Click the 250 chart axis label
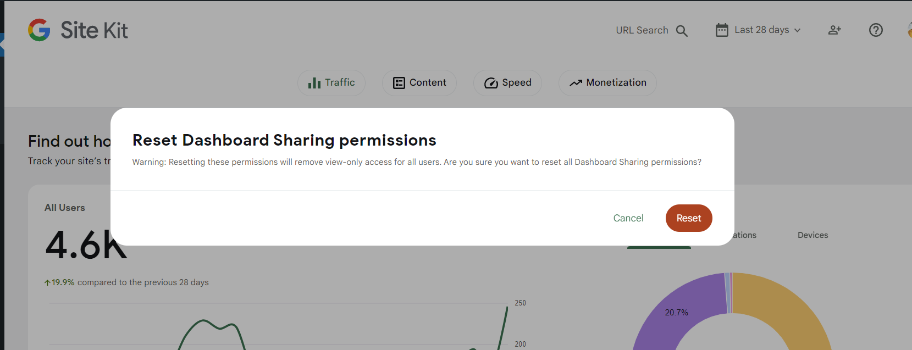The image size is (912, 350). click(520, 303)
